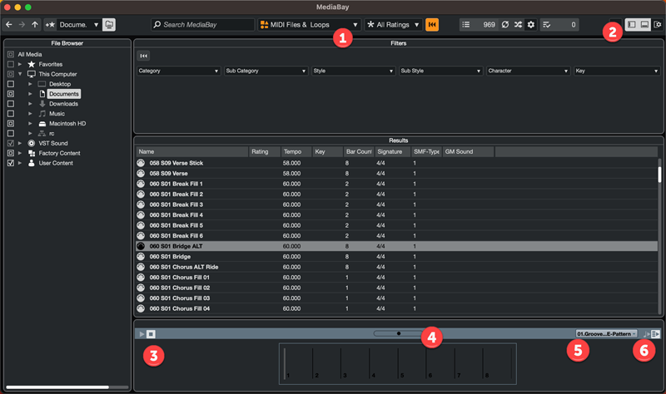Viewport: 666px width, 394px height.
Task: Click the Favorites star icon in tree
Action: (32, 64)
